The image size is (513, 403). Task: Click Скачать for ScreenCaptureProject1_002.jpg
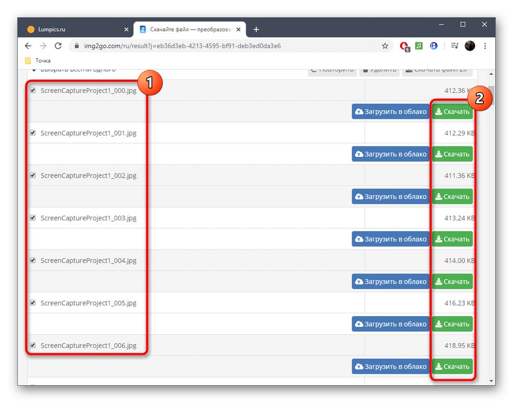click(x=452, y=197)
